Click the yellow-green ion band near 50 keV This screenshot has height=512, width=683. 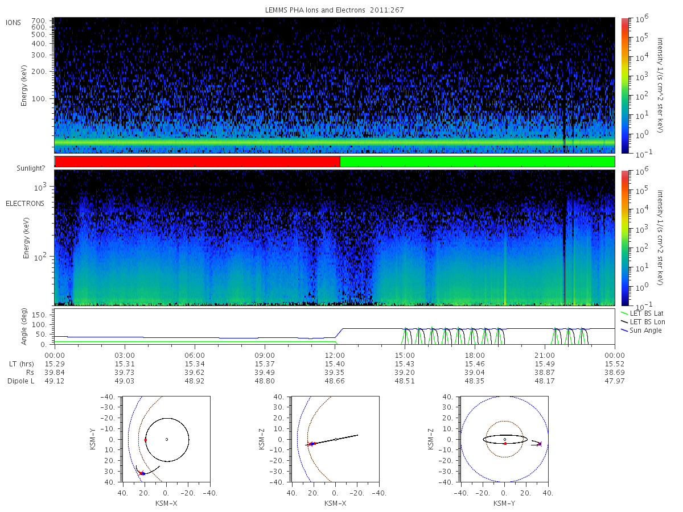(x=335, y=142)
